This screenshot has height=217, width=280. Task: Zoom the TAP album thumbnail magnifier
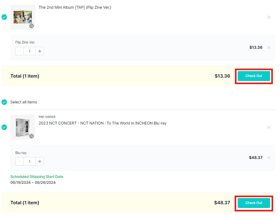pos(31,26)
